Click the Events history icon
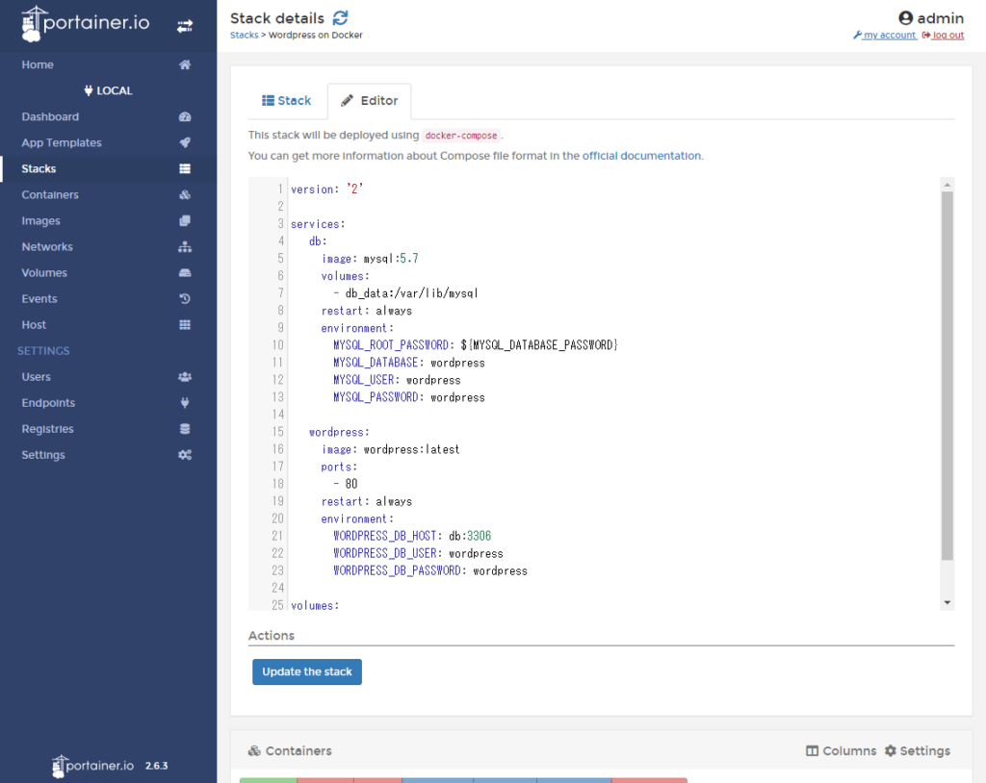The image size is (986, 783). tap(185, 299)
